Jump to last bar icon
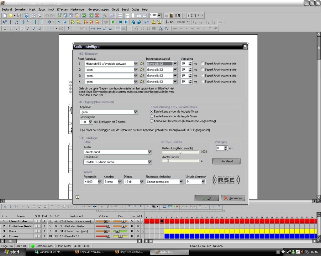321x256 pixels. [x=126, y=22]
